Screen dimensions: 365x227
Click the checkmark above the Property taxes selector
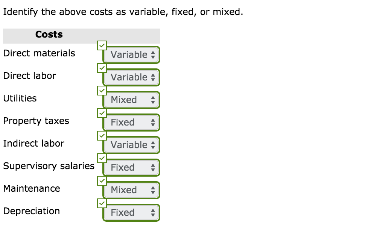tap(102, 113)
